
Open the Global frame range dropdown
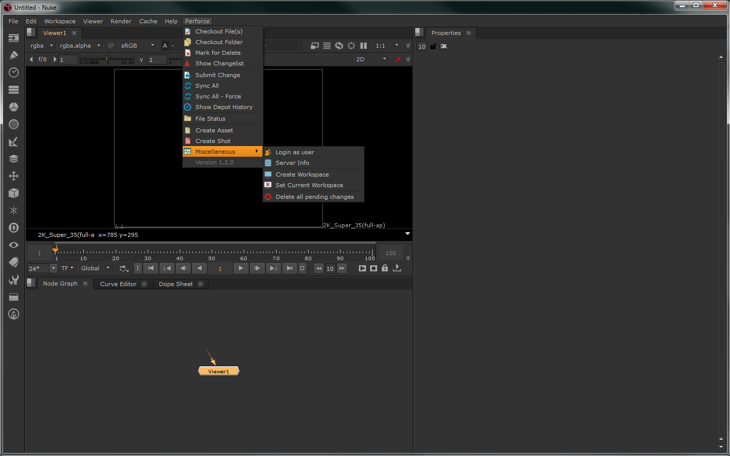click(95, 268)
